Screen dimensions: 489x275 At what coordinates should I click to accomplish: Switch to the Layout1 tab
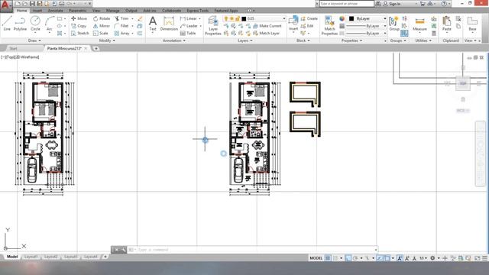tap(31, 257)
